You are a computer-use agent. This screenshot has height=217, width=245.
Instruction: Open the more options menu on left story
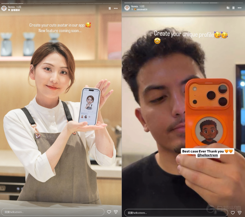point(116,8)
